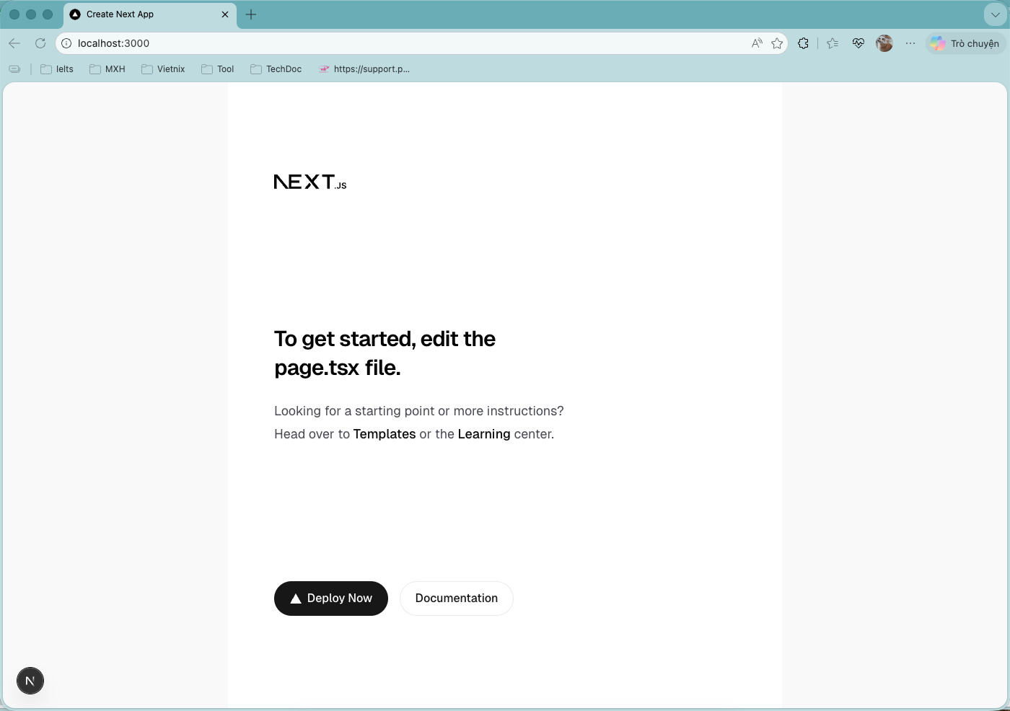Open the Ielts bookmarks folder
1010x711 pixels.
(57, 69)
